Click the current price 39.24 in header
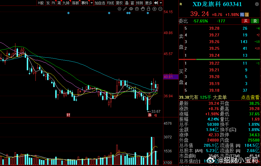Image resolution: width=261 pixels, height=166 pixels. pyautogui.click(x=200, y=14)
